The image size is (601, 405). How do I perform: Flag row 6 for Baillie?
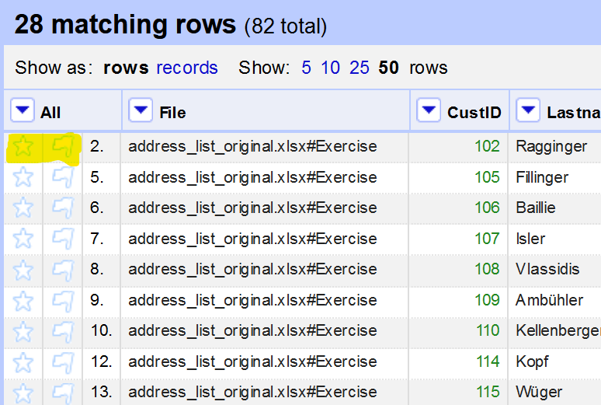(63, 208)
